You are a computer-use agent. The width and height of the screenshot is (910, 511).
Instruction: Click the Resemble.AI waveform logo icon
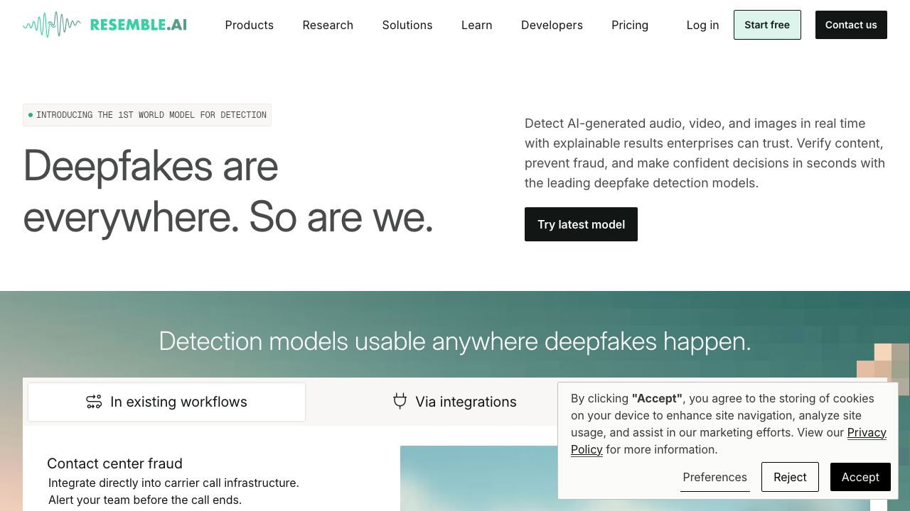click(x=51, y=25)
